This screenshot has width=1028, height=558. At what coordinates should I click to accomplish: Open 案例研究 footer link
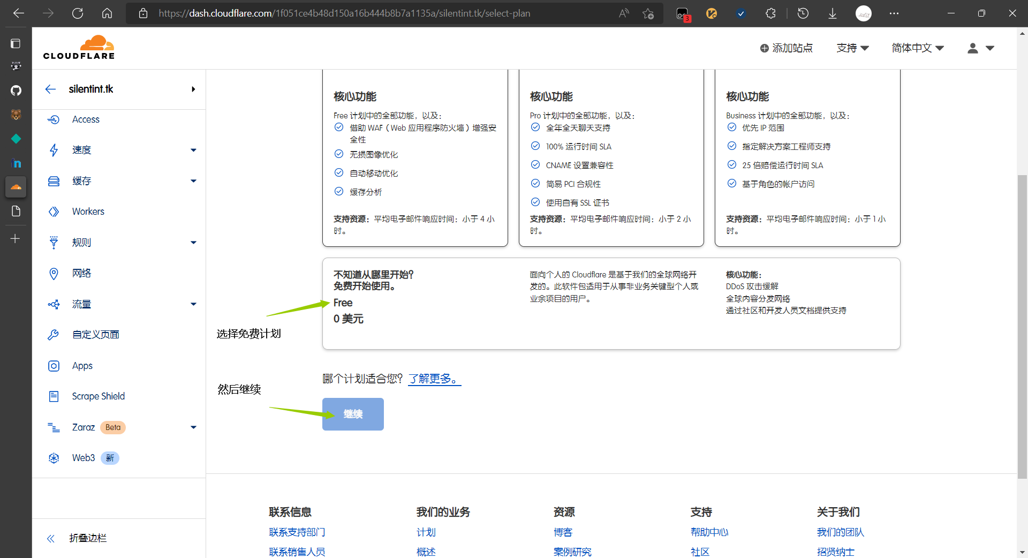(x=572, y=552)
